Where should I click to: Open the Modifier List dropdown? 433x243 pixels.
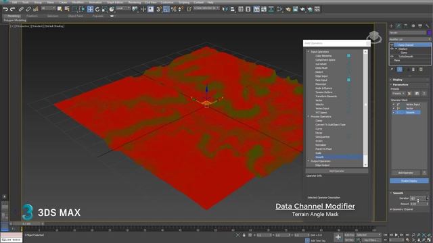pos(410,39)
